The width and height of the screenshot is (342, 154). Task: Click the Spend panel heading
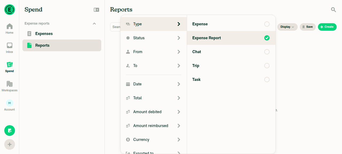click(x=33, y=10)
